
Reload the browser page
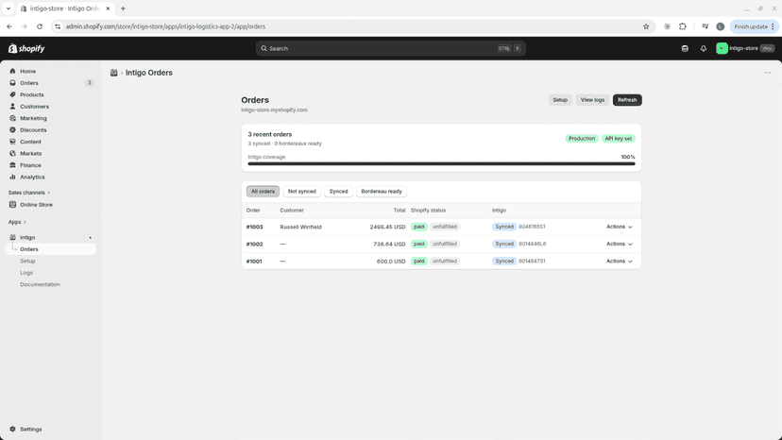pyautogui.click(x=40, y=26)
